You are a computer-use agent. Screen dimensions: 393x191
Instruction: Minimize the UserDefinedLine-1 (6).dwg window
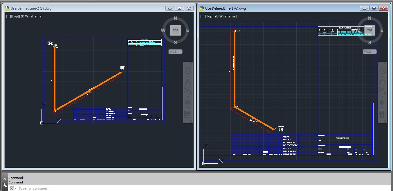tap(364, 8)
